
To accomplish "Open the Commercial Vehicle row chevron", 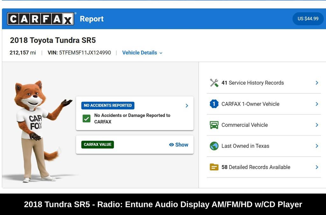I will pos(317,125).
